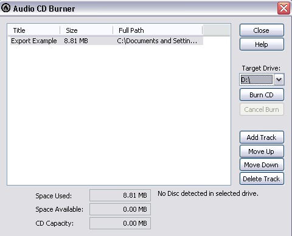The width and height of the screenshot is (292, 236).
Task: Open Help for the CD burner
Action: point(262,44)
